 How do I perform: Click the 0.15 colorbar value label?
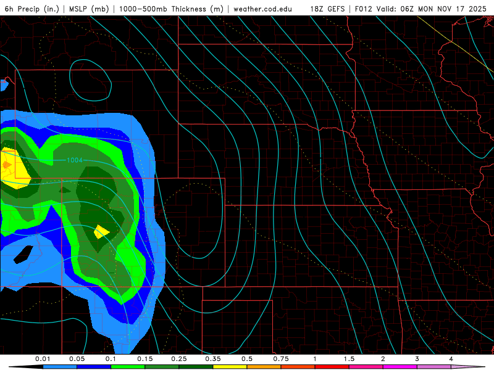(145, 359)
